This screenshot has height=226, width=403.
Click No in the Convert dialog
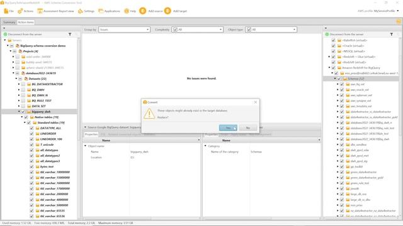pyautogui.click(x=247, y=127)
